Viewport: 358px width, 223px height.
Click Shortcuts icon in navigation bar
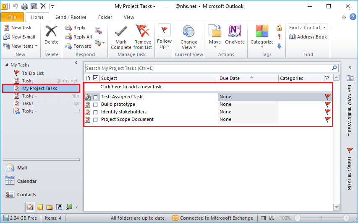[59, 207]
